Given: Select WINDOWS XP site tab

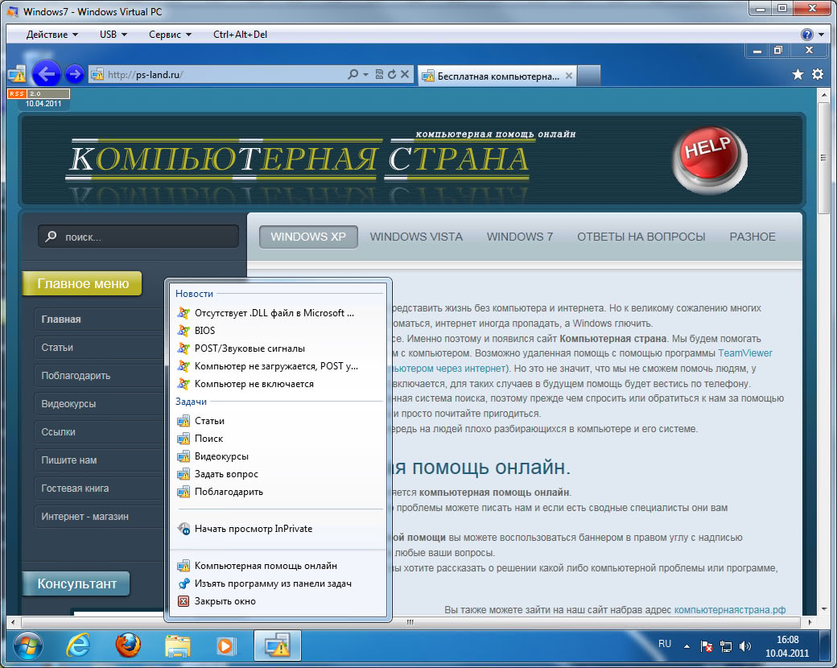Looking at the screenshot, I should tap(308, 237).
